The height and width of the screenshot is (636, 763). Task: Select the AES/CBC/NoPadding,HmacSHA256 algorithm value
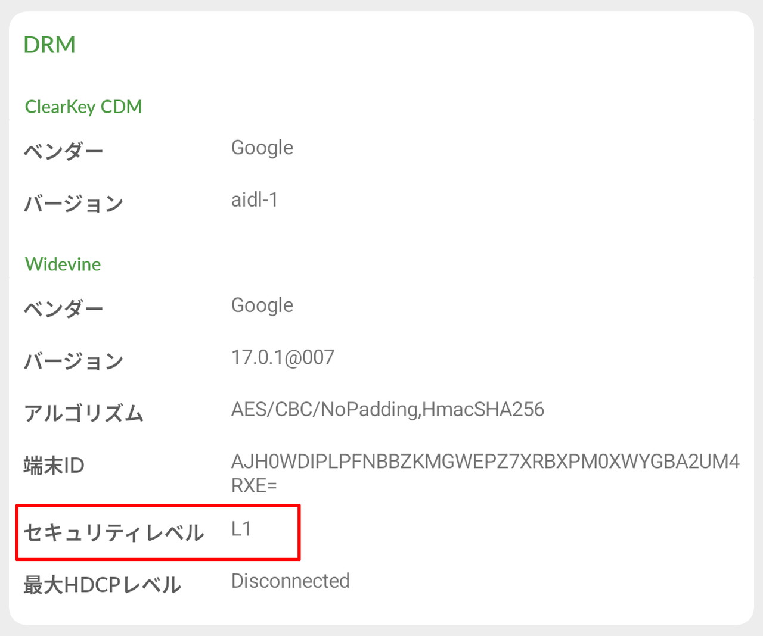(x=387, y=410)
